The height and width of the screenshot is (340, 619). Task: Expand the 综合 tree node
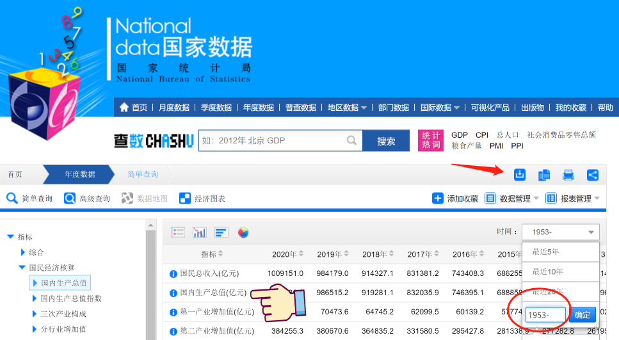coord(23,252)
